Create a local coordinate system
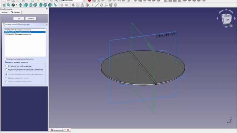237x133 pixels. 106,5
